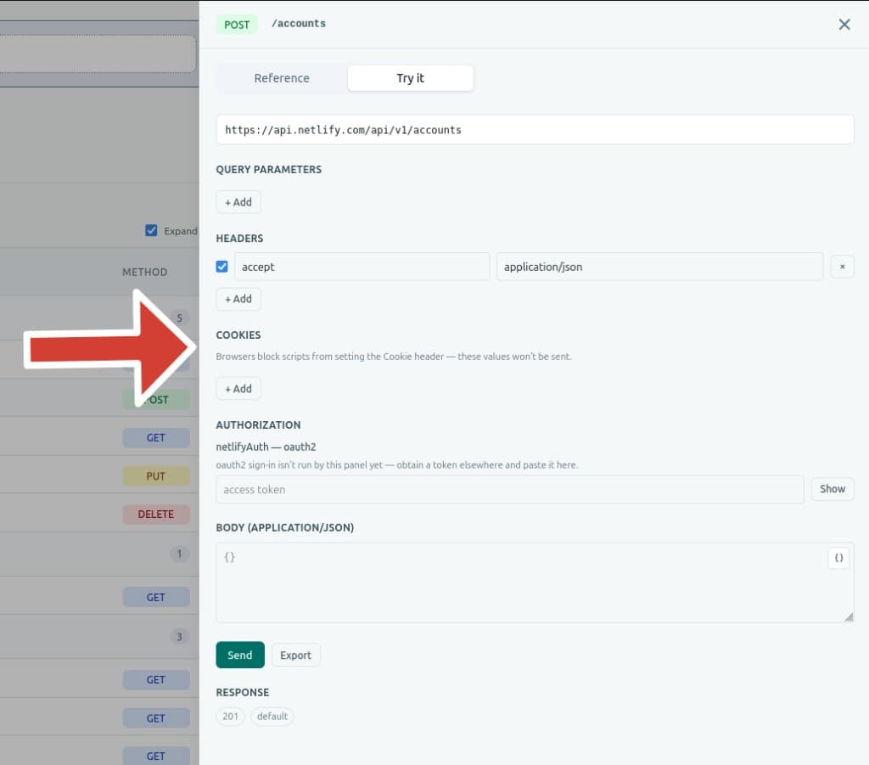
Task: Select the default response pill
Action: 272,717
